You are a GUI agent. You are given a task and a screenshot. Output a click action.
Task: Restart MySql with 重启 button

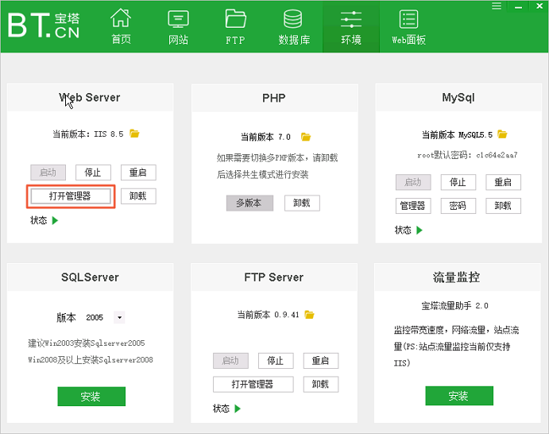click(x=503, y=182)
